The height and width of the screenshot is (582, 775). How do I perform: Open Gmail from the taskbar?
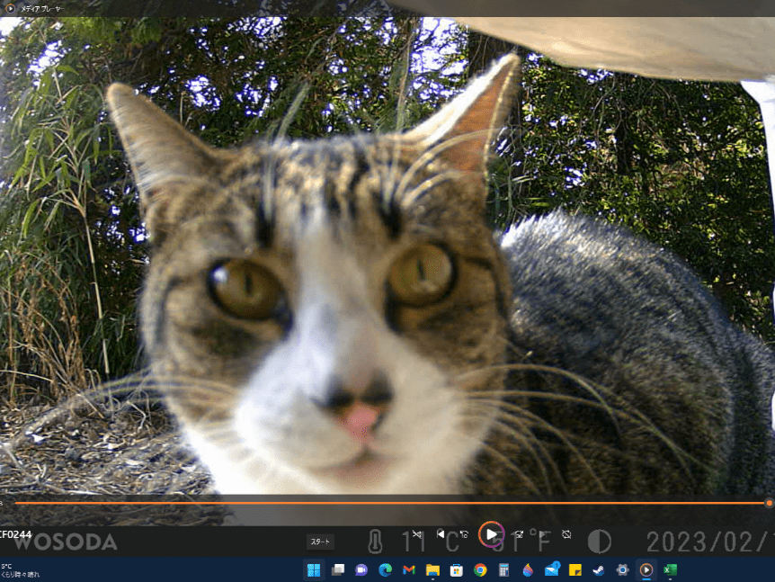click(x=409, y=570)
